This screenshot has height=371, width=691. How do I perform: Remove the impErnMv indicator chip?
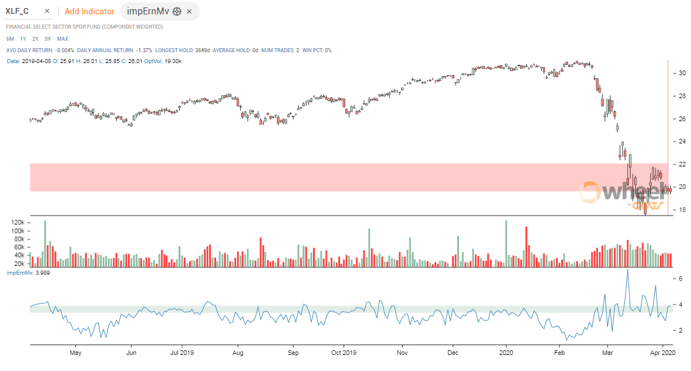(x=189, y=11)
